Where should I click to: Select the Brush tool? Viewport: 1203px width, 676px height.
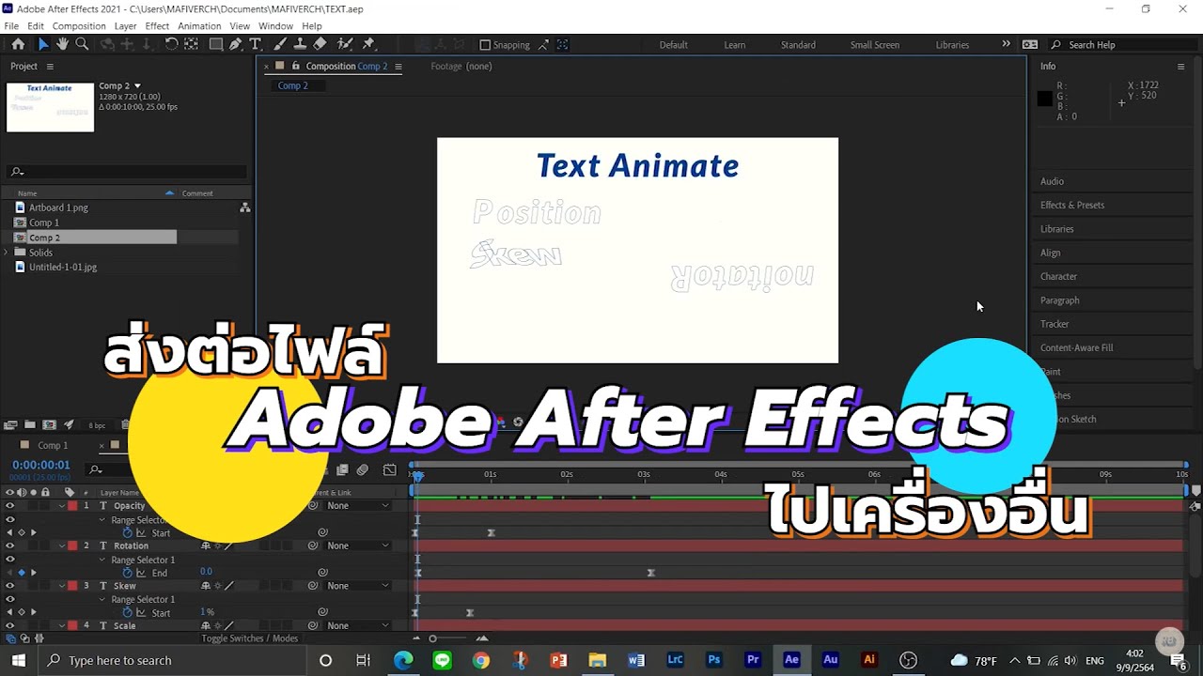tap(280, 44)
